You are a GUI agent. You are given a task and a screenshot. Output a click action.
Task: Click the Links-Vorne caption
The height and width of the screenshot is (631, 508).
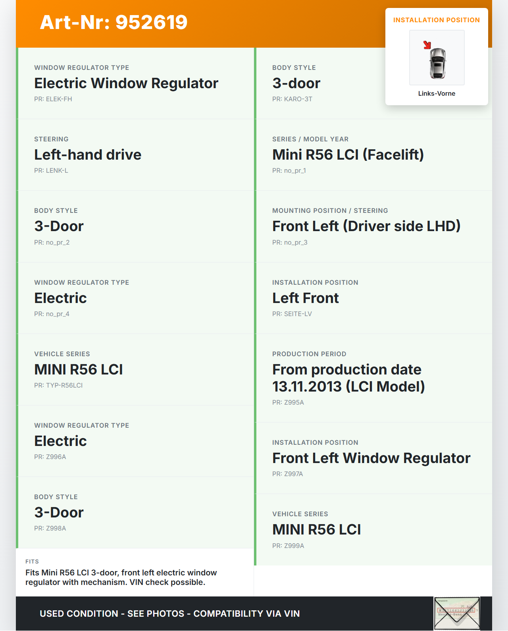(x=437, y=94)
